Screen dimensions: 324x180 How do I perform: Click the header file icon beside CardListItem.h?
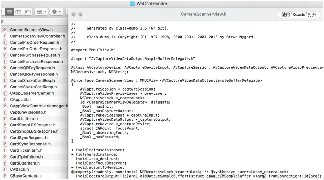click(5, 119)
